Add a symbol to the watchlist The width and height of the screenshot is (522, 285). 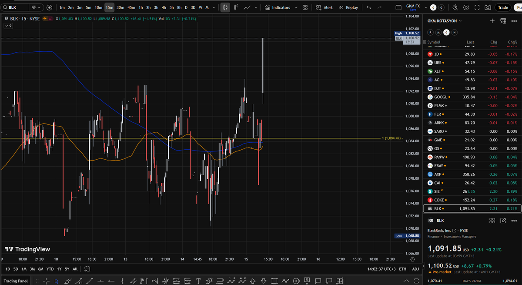pos(492,20)
